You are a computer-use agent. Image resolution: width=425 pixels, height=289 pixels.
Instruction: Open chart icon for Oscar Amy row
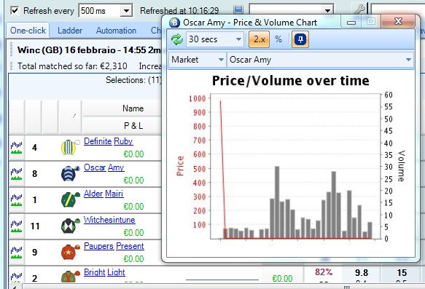click(17, 174)
